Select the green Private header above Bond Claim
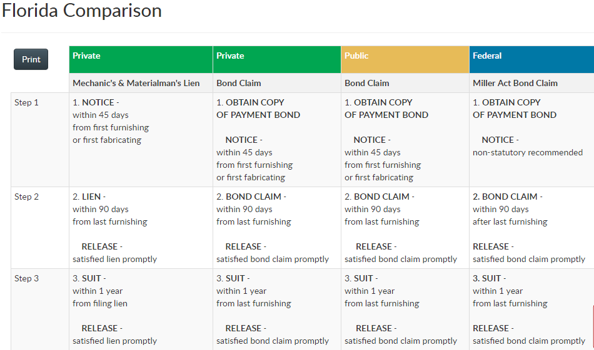594x350 pixels. [x=230, y=56]
